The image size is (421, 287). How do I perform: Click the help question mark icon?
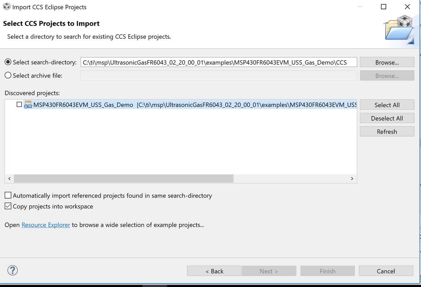13,270
